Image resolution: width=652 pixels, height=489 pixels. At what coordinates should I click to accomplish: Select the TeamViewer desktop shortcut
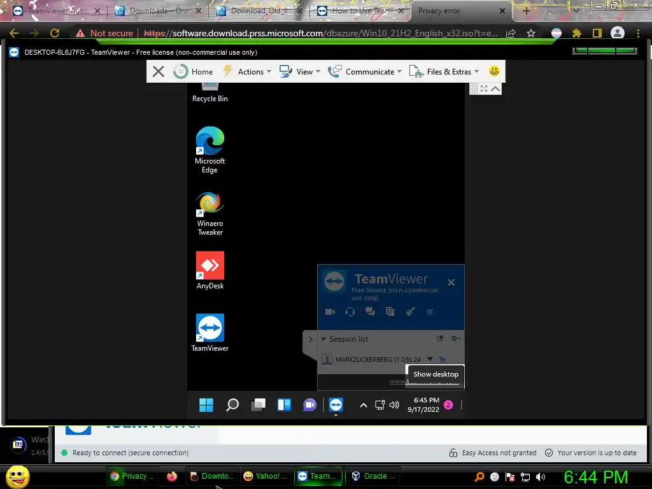210,332
